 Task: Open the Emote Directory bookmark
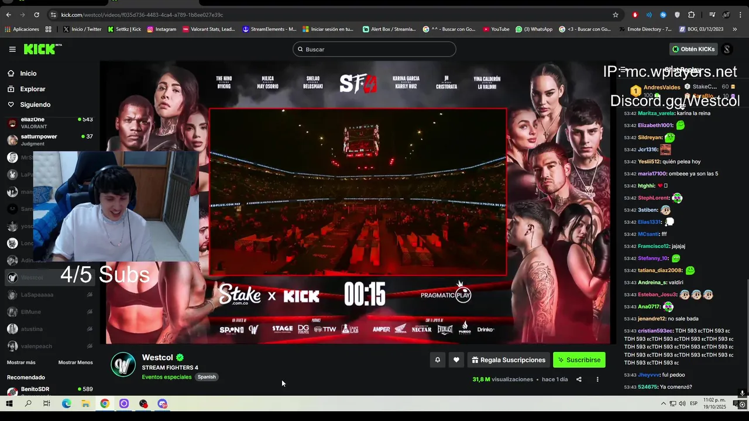click(645, 29)
